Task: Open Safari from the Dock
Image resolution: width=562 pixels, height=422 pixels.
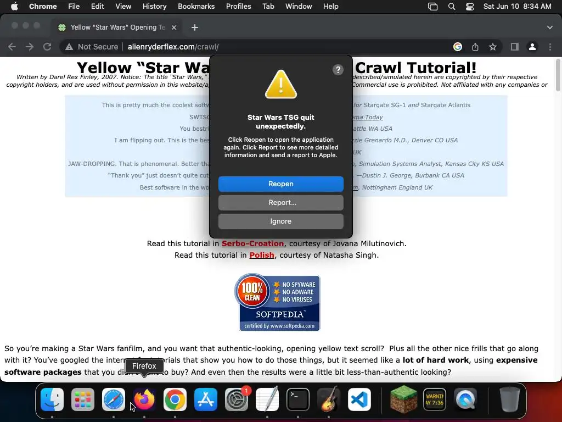Action: (x=114, y=399)
